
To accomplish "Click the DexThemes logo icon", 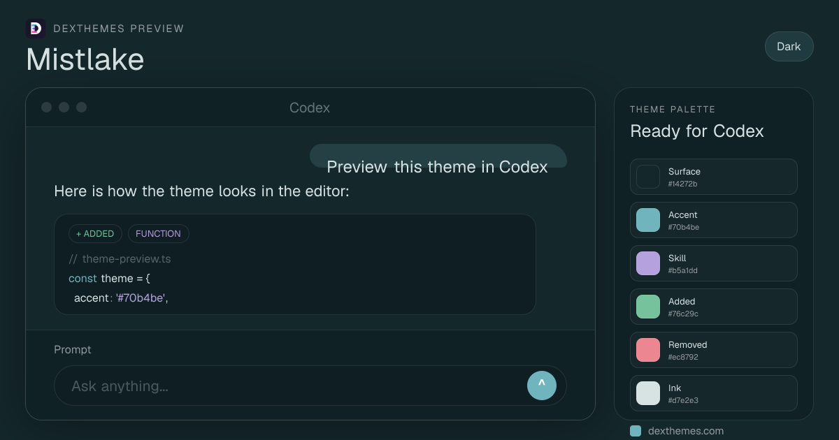I will [36, 29].
